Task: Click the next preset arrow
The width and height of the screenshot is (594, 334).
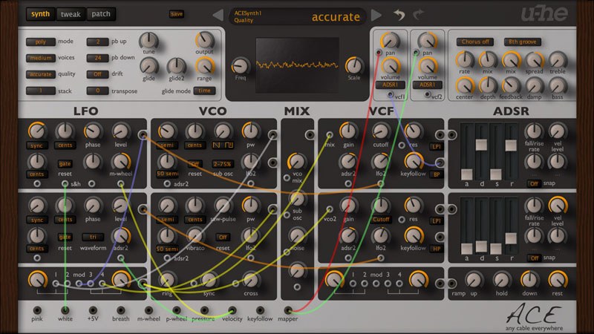Action: 376,15
